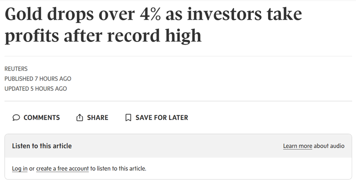Open the Learn more audio link

pyautogui.click(x=297, y=146)
